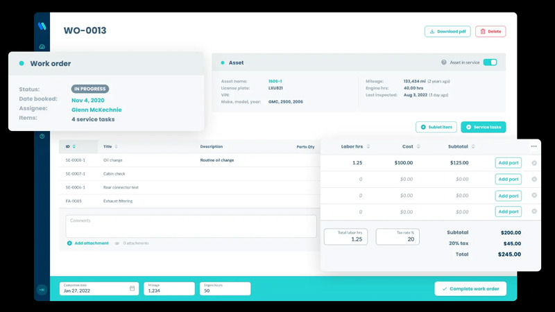555x312 pixels.
Task: Click the app logo in the sidebar
Action: click(x=42, y=26)
